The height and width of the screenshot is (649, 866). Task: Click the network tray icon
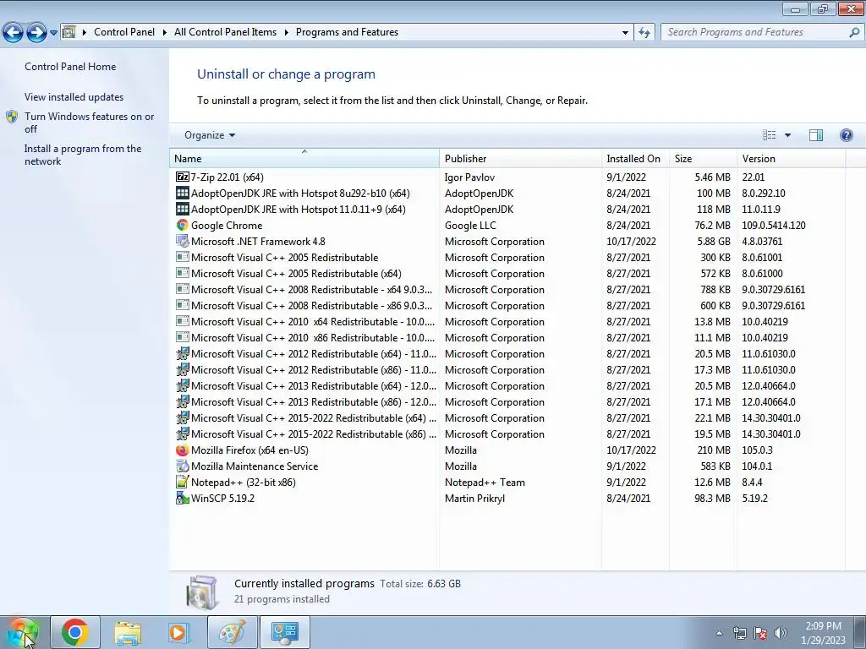point(739,633)
